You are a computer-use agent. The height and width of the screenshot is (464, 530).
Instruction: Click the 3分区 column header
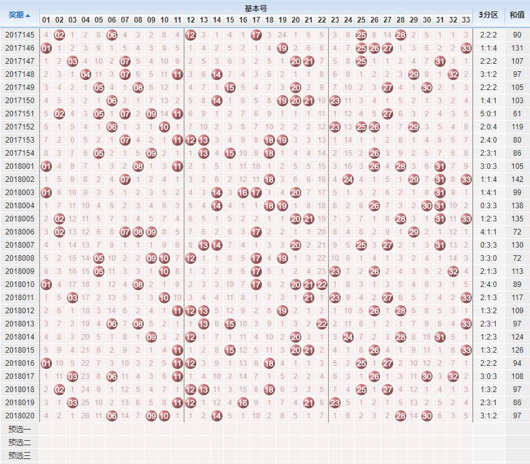488,15
